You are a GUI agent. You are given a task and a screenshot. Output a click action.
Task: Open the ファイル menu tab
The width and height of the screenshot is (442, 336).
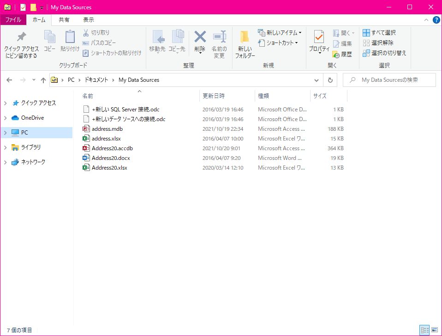13,20
